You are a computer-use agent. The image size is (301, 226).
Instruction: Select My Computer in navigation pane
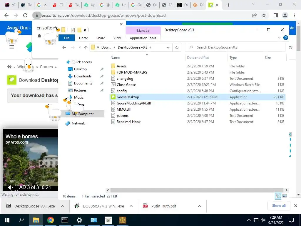(82, 114)
